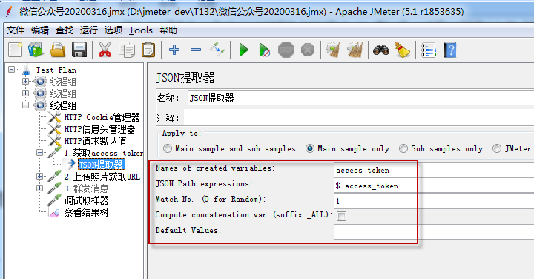
Task: Click the Paste clipboard icon
Action: click(x=148, y=50)
